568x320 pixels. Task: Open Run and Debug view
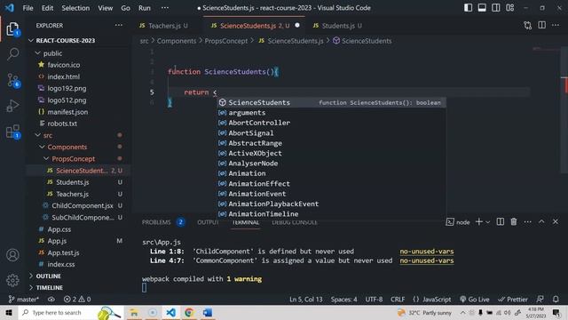coord(12,106)
